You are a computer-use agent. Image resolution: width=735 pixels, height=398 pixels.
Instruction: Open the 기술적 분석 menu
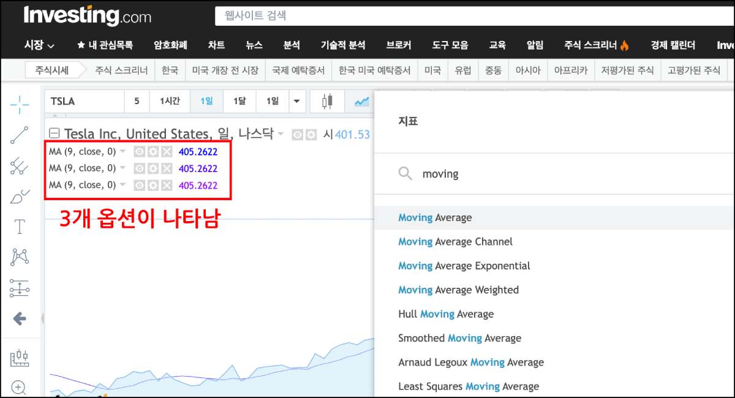[343, 44]
